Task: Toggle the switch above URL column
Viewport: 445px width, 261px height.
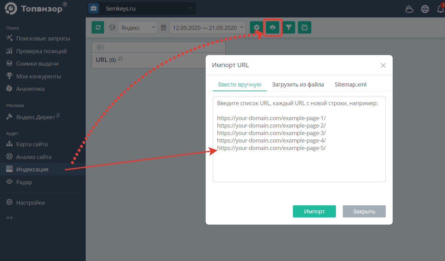Action: tap(100, 47)
